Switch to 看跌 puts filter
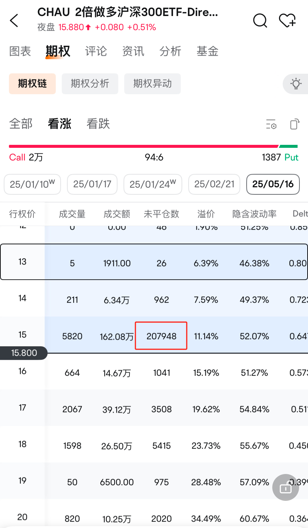 (x=98, y=124)
